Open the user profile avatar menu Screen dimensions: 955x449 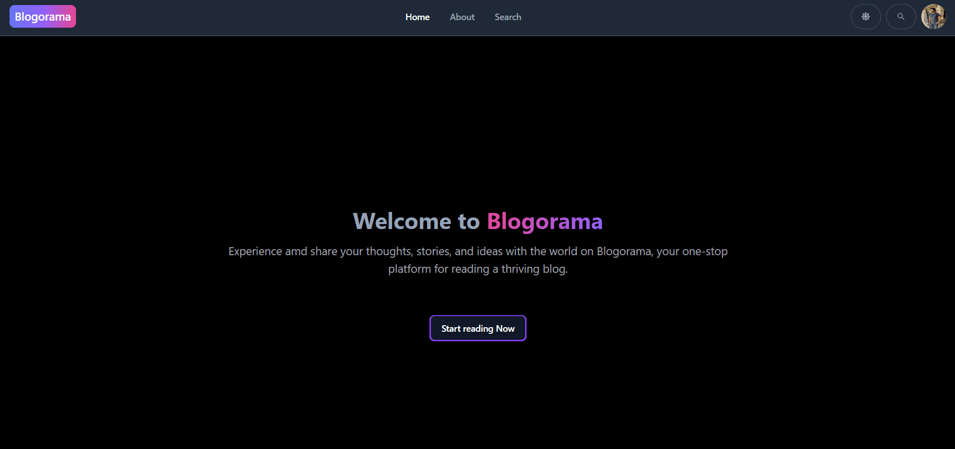[933, 17]
